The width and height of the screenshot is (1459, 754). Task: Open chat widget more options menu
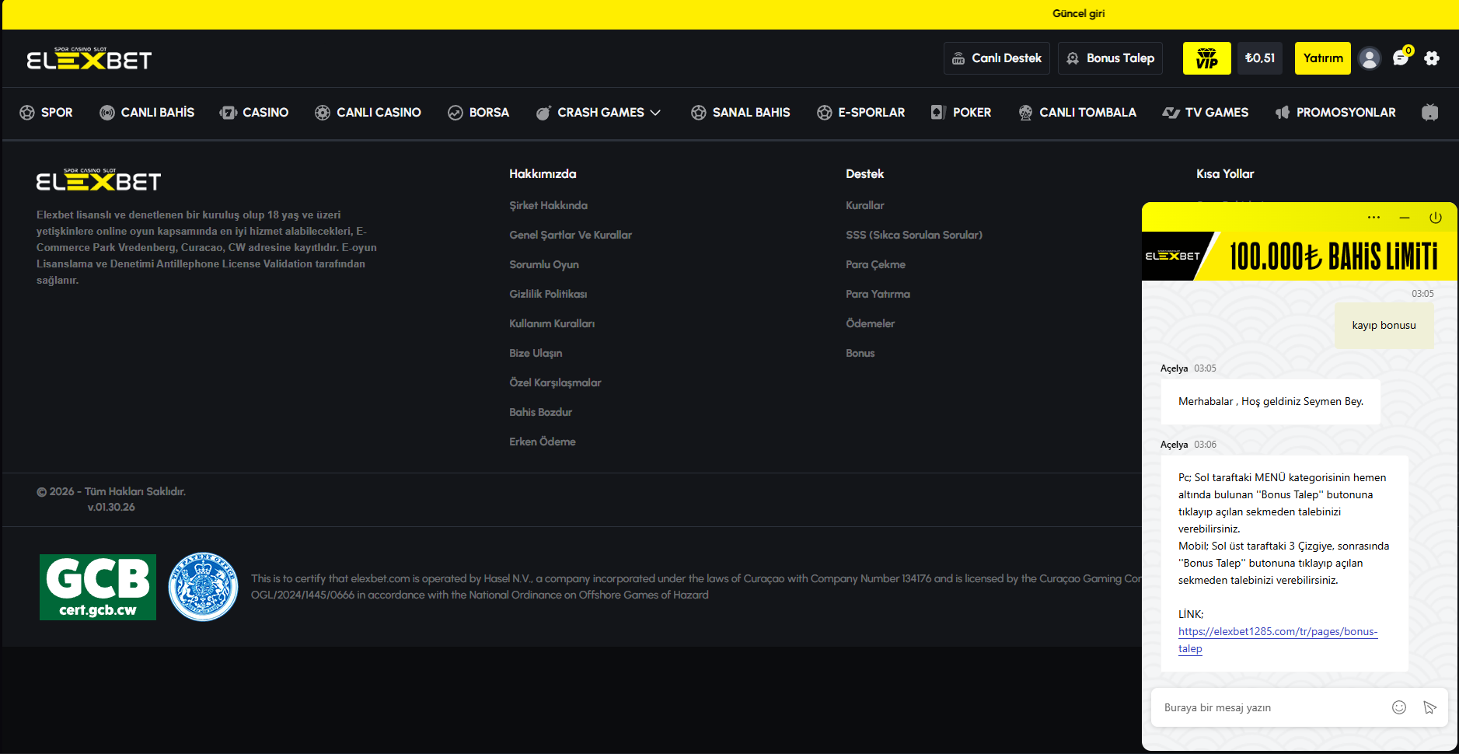[1373, 218]
